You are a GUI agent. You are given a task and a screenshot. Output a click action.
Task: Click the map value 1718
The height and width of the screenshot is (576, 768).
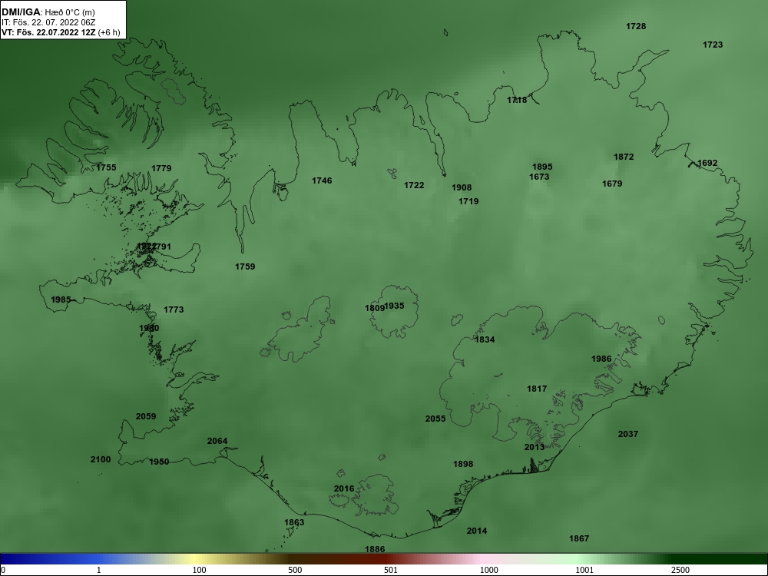coord(517,100)
